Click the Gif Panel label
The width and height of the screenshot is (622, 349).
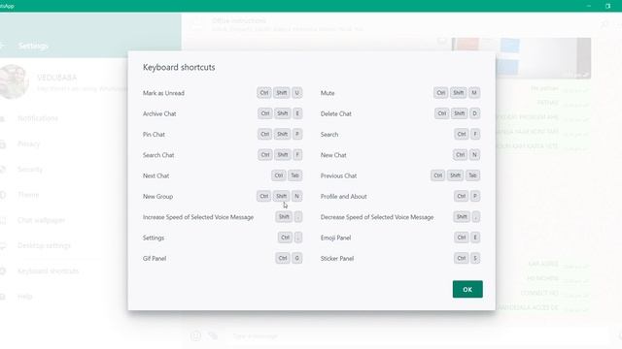155,259
